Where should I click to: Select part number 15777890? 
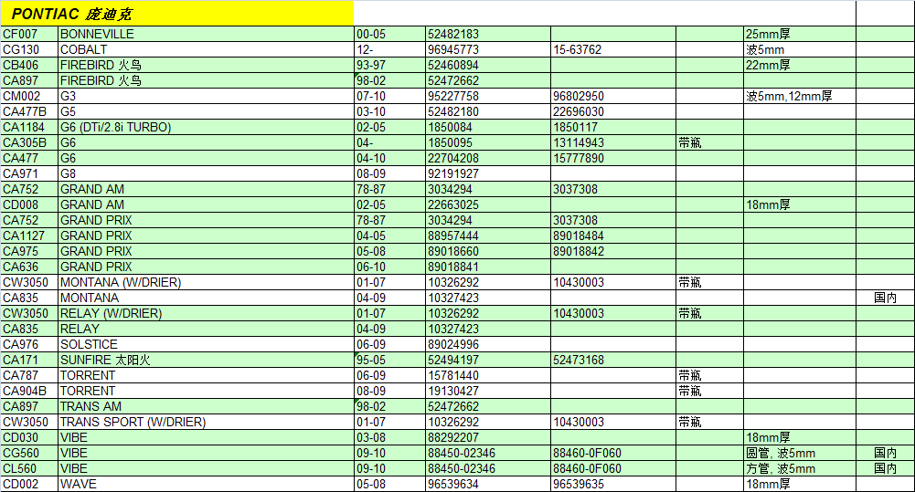point(613,158)
